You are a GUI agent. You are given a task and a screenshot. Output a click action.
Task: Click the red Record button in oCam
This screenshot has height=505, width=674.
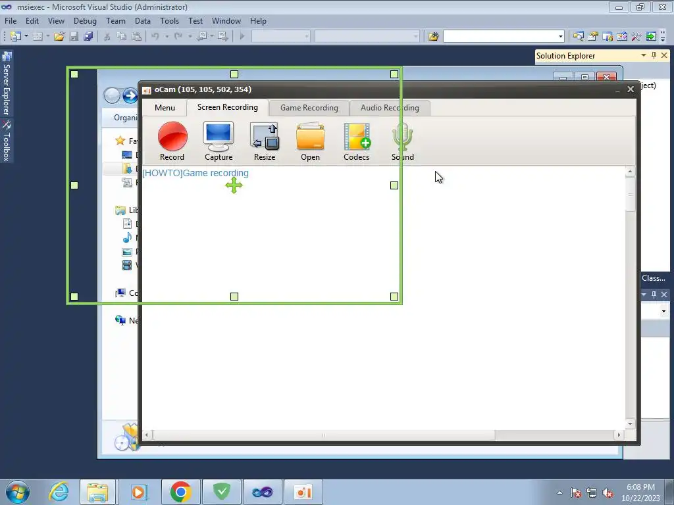pos(172,141)
